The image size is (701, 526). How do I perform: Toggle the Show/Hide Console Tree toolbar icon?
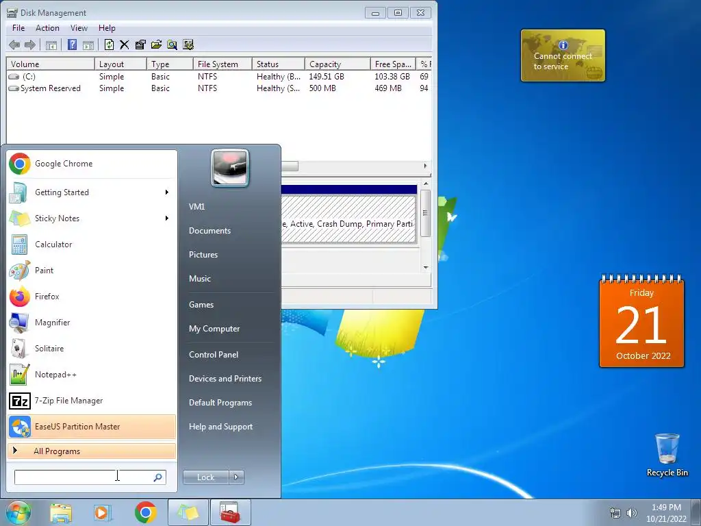click(x=51, y=45)
